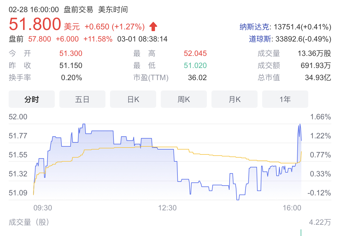
Task: Click the large 51.800 price
Action: [x=35, y=24]
